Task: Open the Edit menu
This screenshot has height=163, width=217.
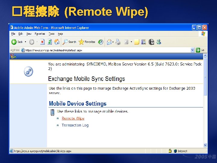Action: click(20, 34)
